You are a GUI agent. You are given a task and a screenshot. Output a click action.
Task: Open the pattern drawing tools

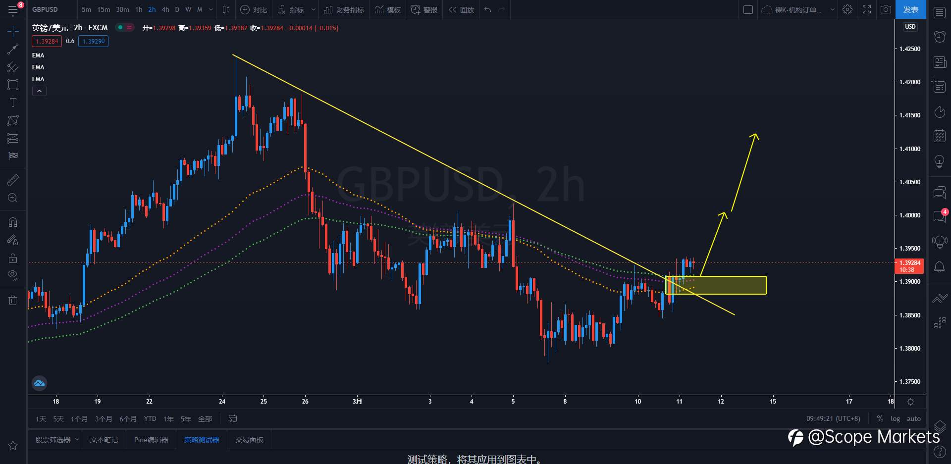pyautogui.click(x=13, y=120)
